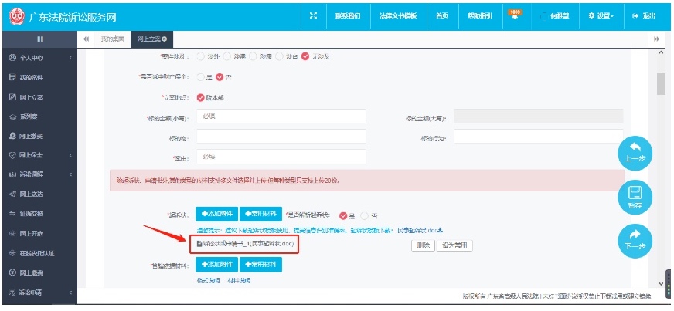This screenshot has width=674, height=311.
Task: Click 添加附件 for 证据材料 row
Action: click(x=216, y=264)
